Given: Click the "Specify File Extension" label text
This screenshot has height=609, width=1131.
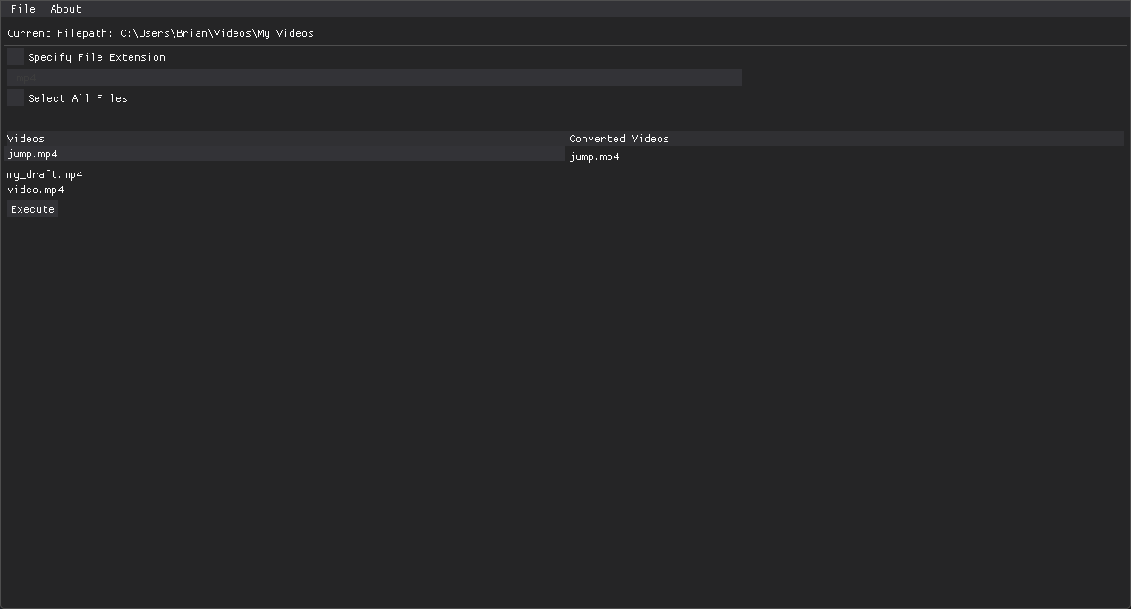Looking at the screenshot, I should pyautogui.click(x=97, y=57).
